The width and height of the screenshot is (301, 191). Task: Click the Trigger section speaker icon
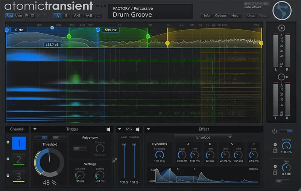click(108, 129)
